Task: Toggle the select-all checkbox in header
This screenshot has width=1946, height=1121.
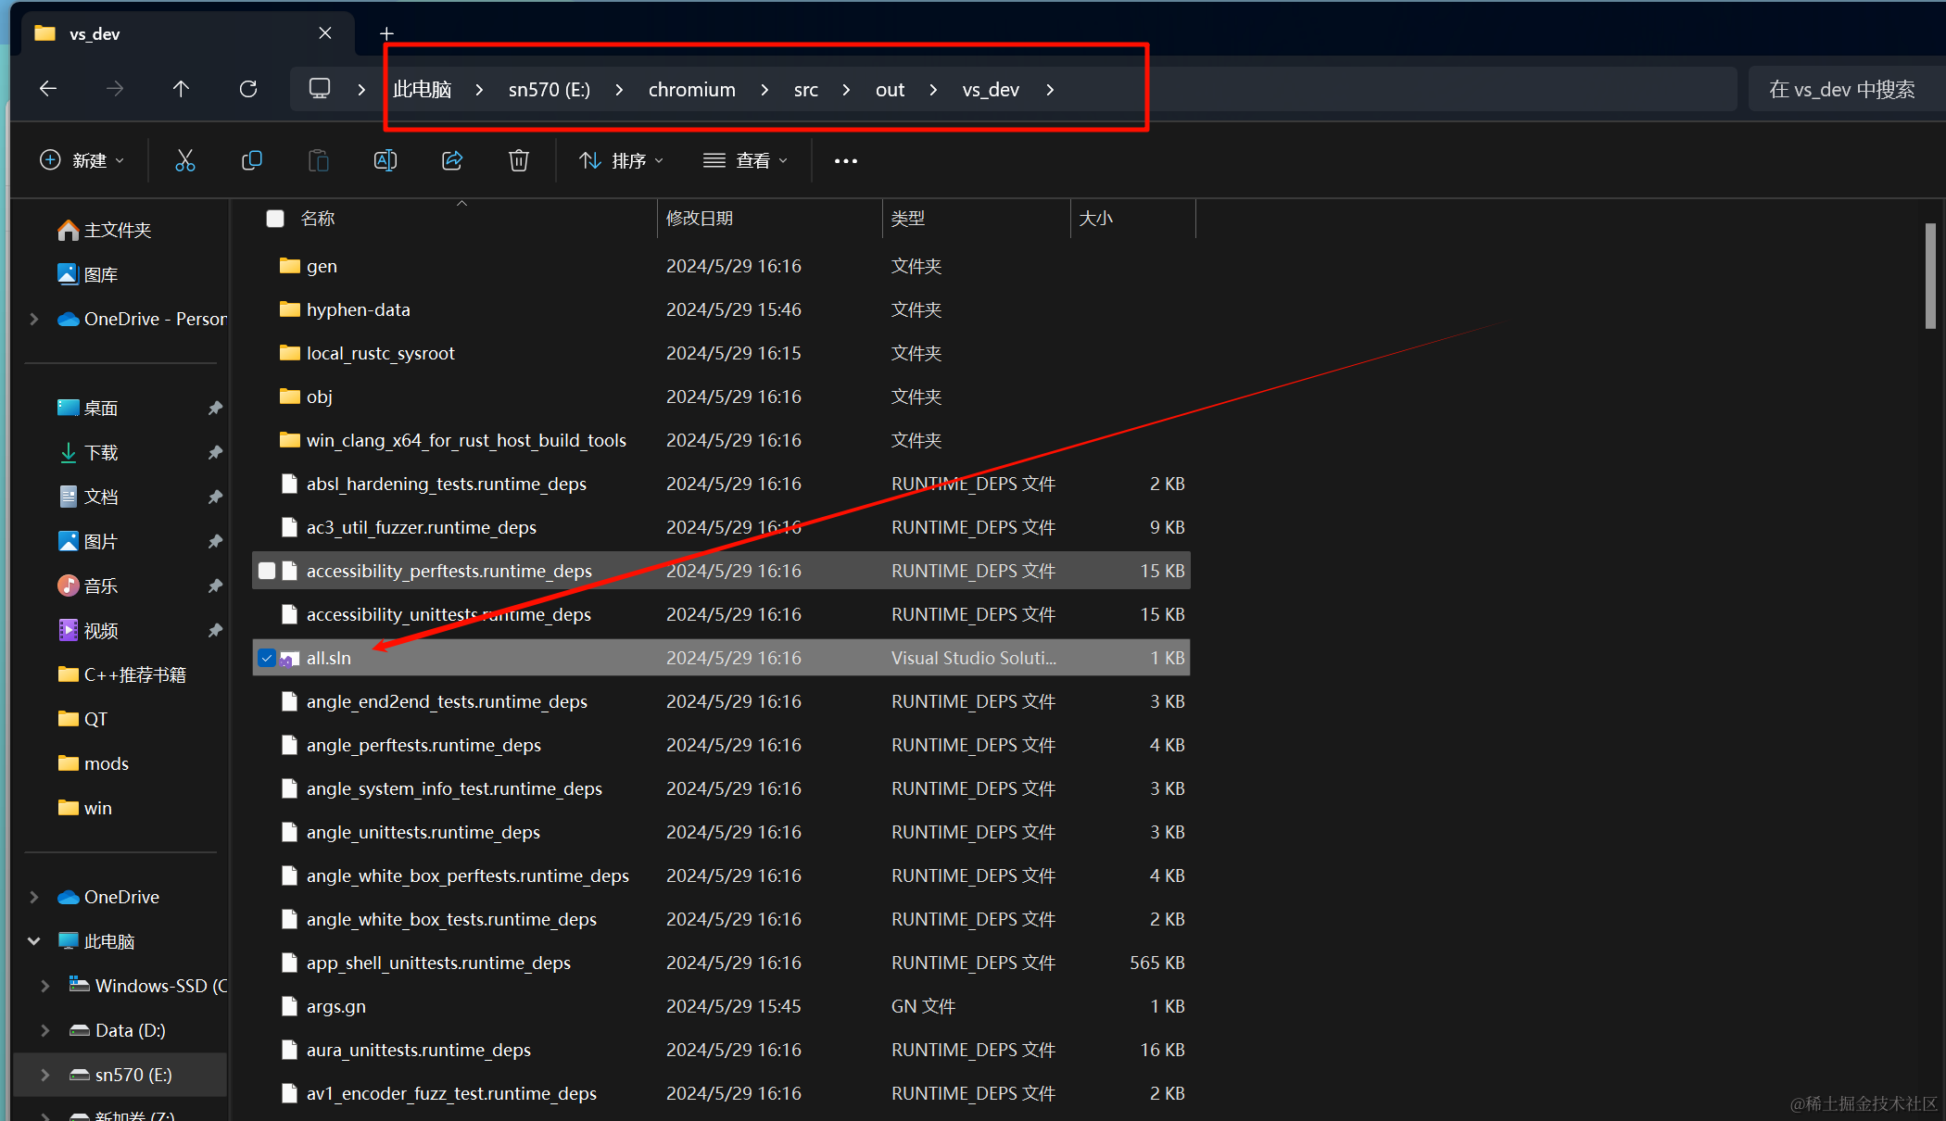Action: [275, 219]
